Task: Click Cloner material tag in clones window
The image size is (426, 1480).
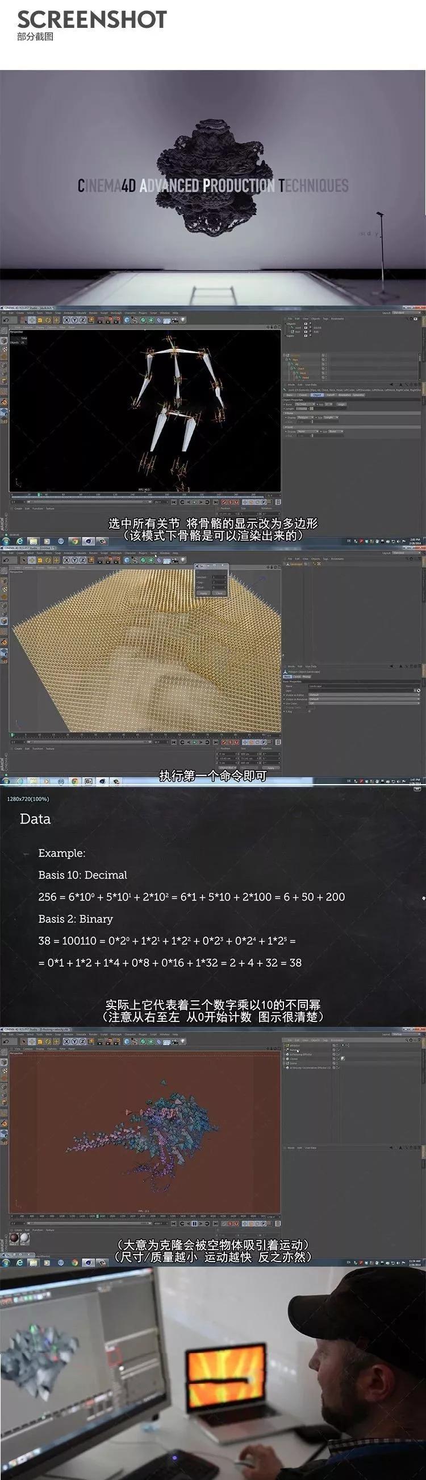Action: tap(343, 1059)
